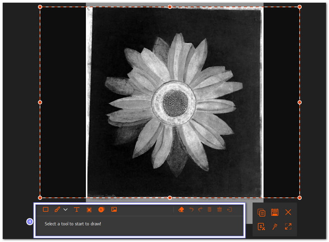The image size is (329, 242).
Task: Expand the capture to full screen
Action: (288, 226)
